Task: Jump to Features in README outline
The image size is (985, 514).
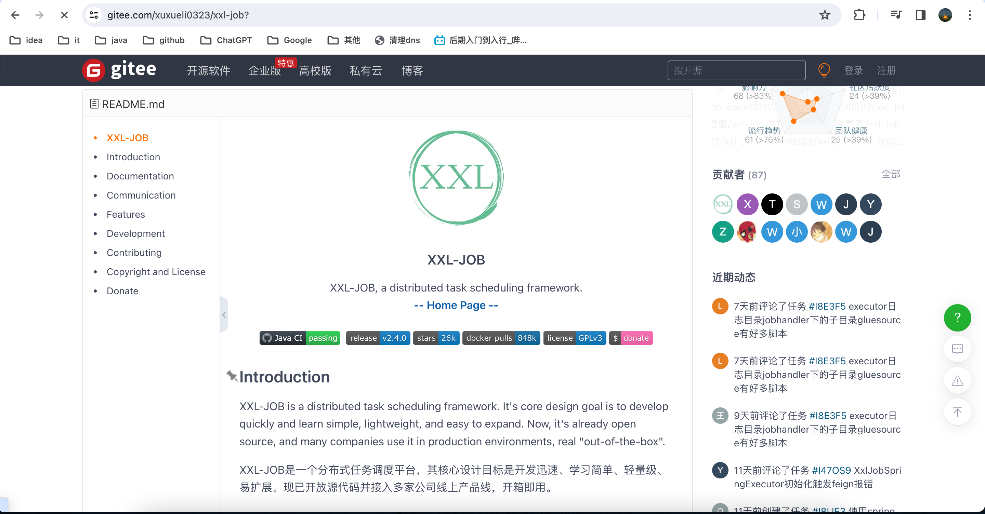Action: pyautogui.click(x=126, y=214)
